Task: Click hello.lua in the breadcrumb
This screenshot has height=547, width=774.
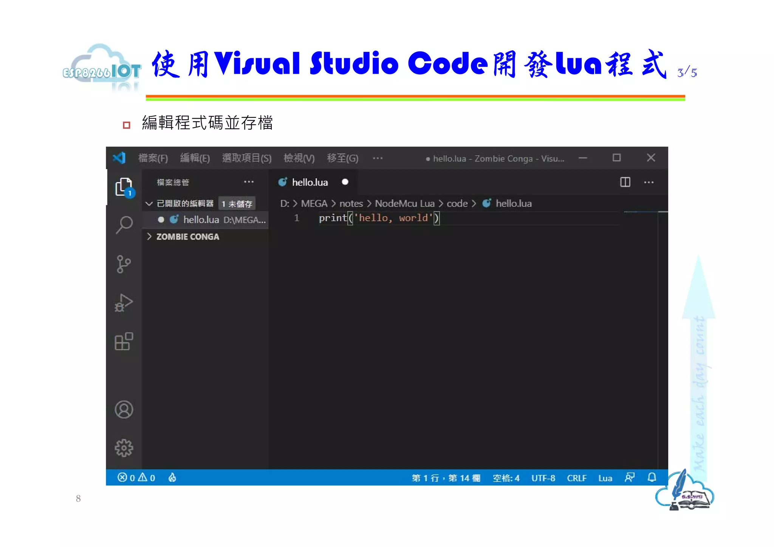Action: coord(514,204)
